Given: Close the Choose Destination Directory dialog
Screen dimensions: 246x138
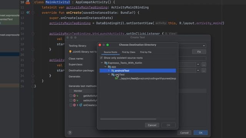Looking at the screenshot, I should 100,45.
